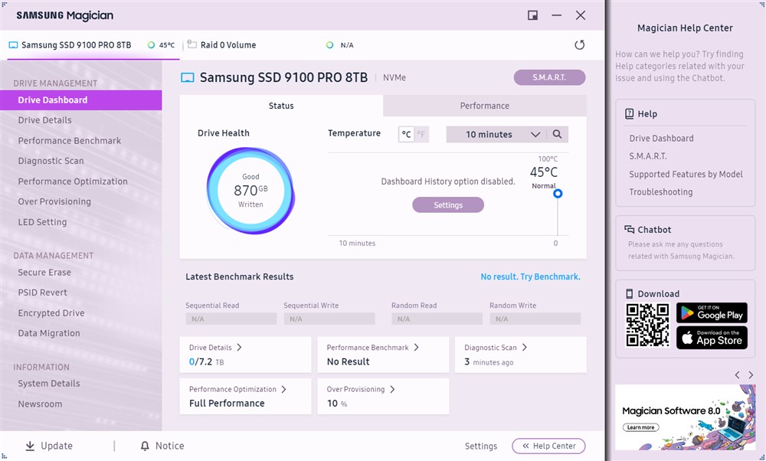Viewport: 766px width, 461px height.
Task: Select the Raid 0 Volume drive tab
Action: tap(228, 45)
